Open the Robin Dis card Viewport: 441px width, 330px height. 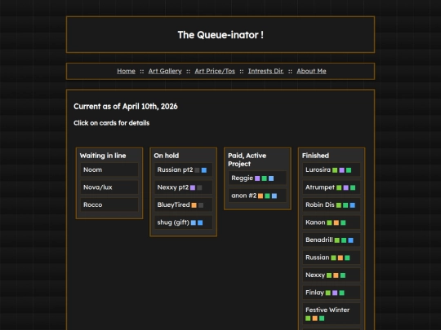[332, 205]
